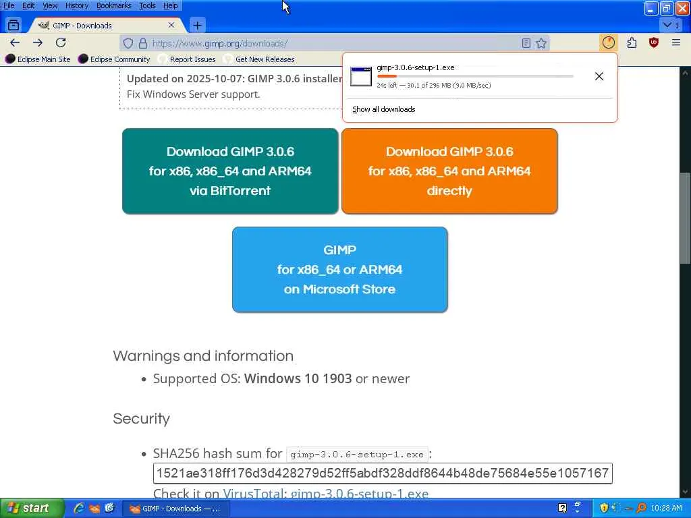691x518 pixels.
Task: Click the Fix Windows Server support text
Action: [x=194, y=94]
